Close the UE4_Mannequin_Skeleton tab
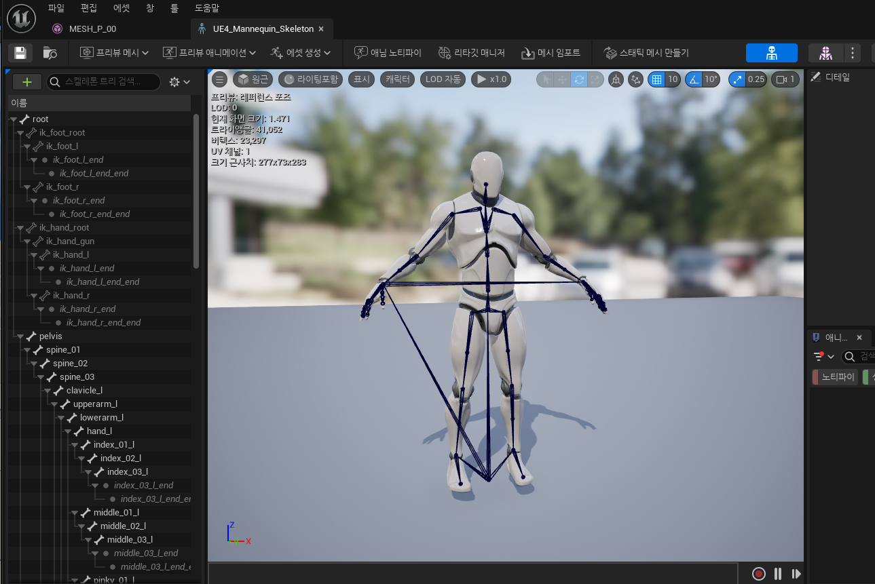This screenshot has width=875, height=584. coord(321,29)
